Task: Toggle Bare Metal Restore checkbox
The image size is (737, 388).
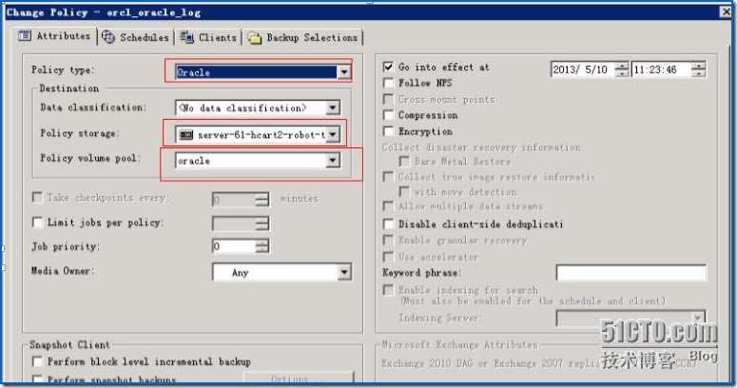Action: [x=404, y=162]
